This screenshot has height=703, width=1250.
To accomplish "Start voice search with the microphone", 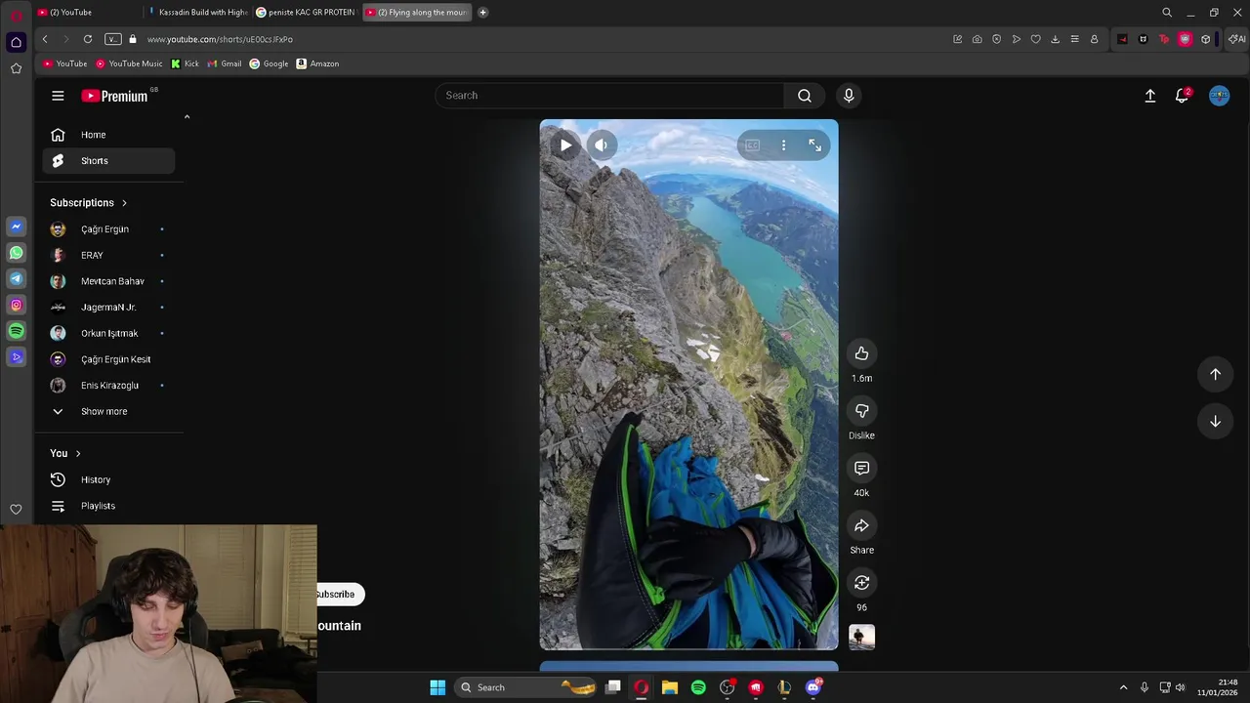I will 849,95.
